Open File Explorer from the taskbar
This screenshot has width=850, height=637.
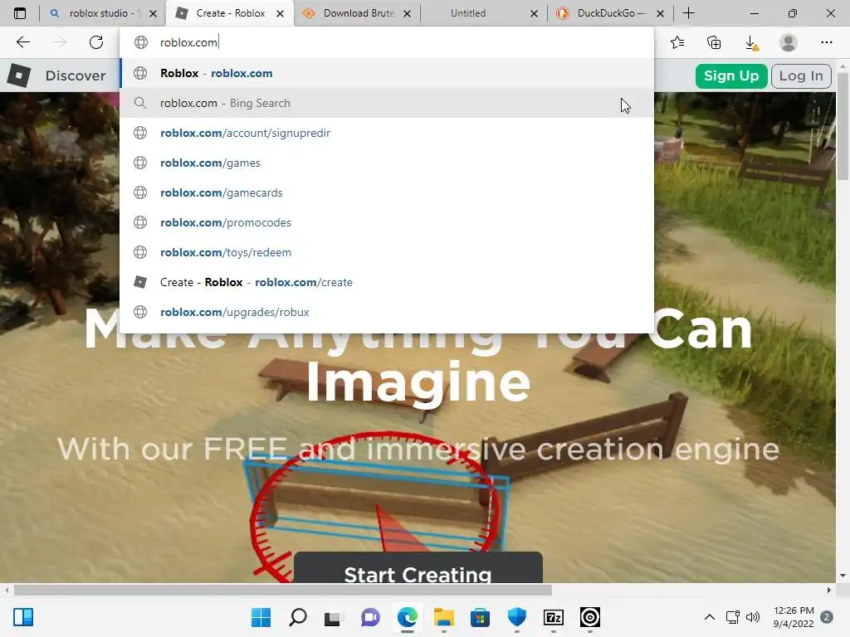[443, 617]
